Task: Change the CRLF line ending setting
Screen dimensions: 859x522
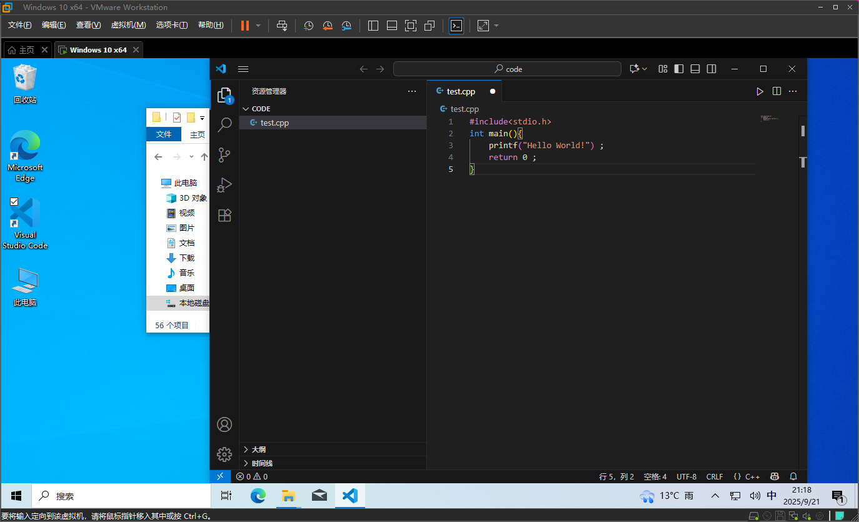Action: 714,476
